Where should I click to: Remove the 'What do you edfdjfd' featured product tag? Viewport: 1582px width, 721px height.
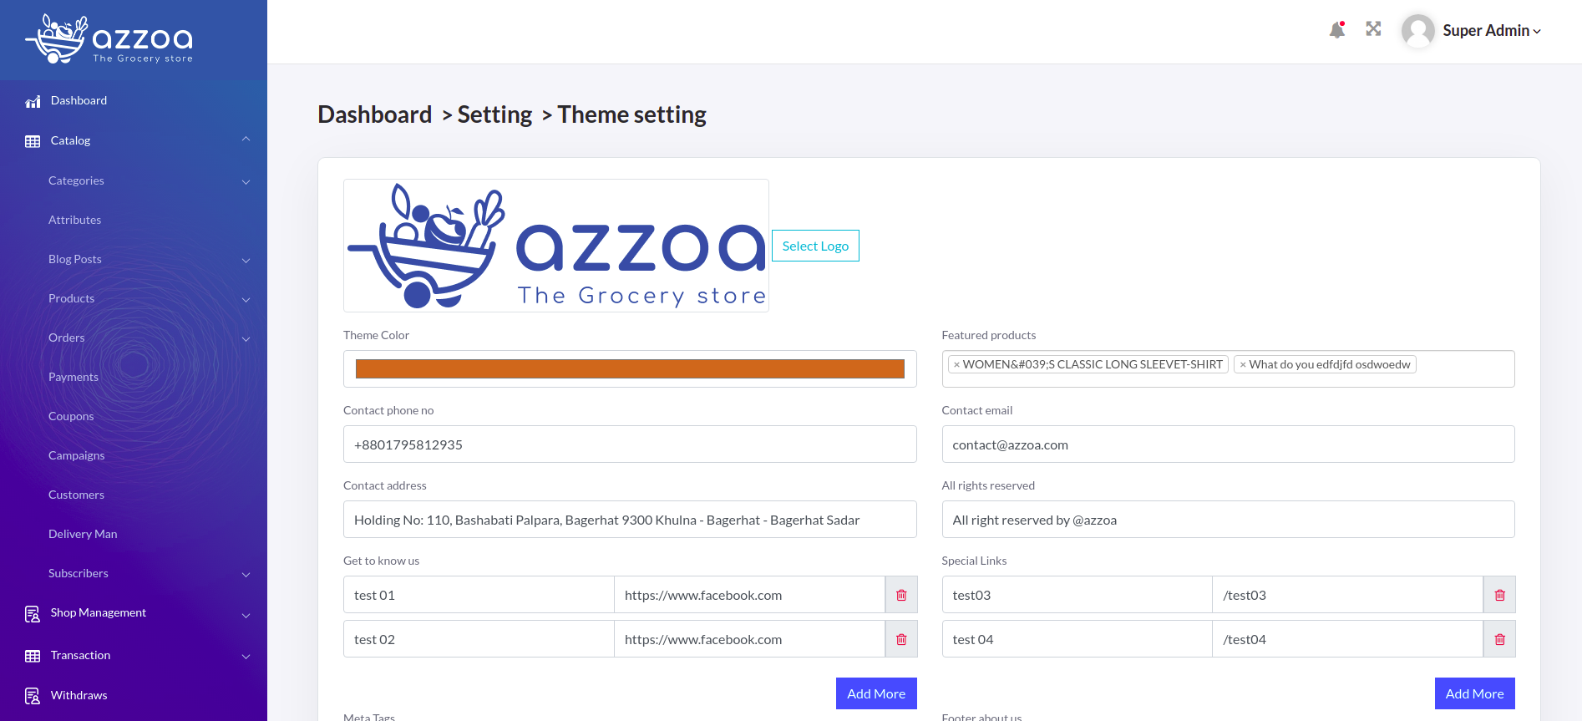coord(1243,365)
